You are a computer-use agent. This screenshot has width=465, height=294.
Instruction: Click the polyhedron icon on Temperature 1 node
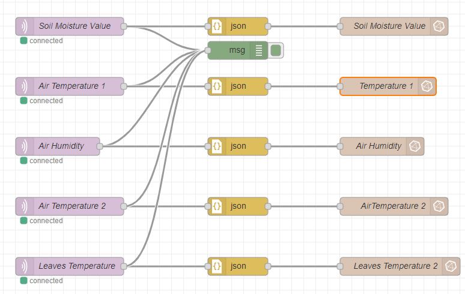point(427,86)
